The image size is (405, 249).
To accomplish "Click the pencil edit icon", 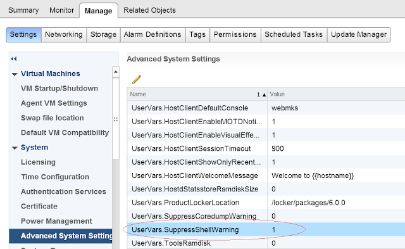I will pyautogui.click(x=137, y=79).
